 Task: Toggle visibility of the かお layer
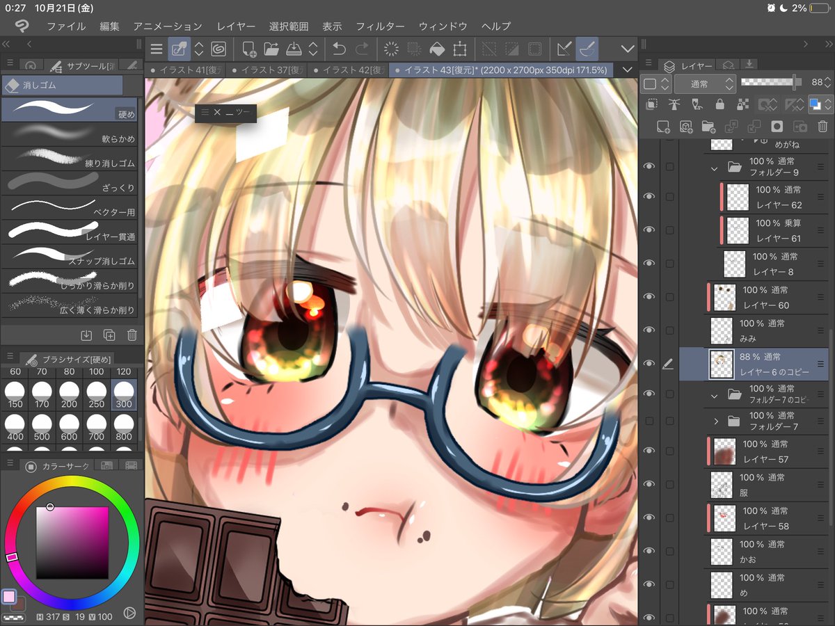pos(649,551)
